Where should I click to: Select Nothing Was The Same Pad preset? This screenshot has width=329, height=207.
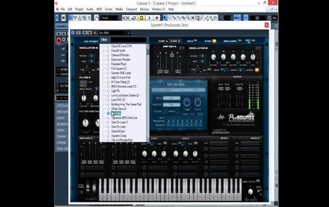tap(126, 104)
